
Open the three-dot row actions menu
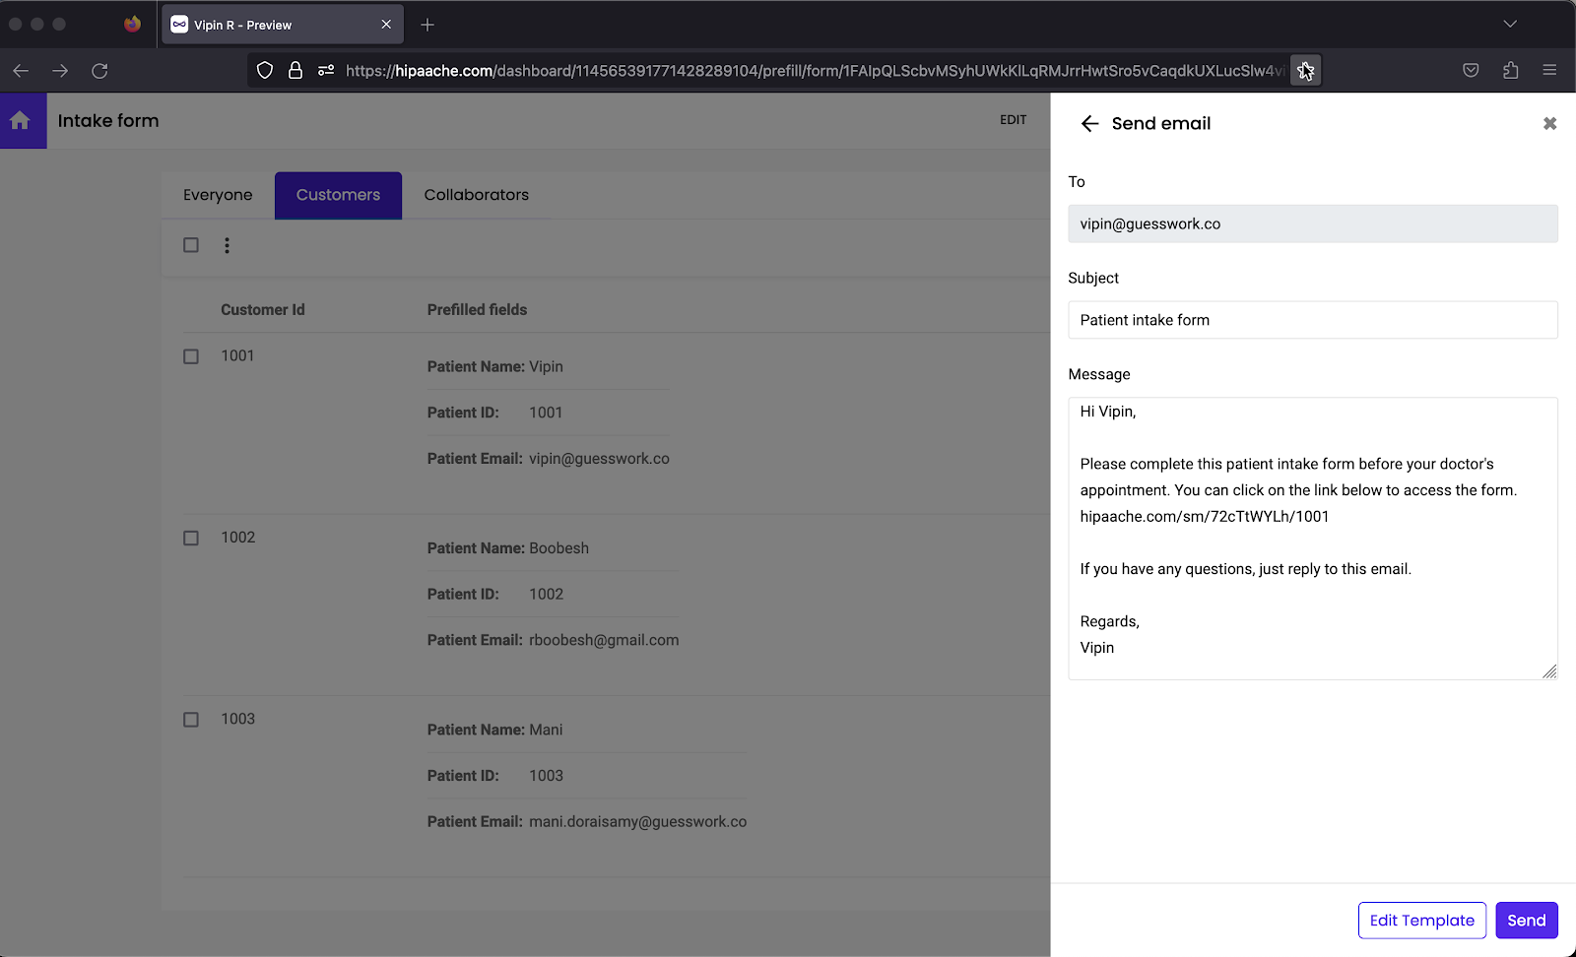228,245
